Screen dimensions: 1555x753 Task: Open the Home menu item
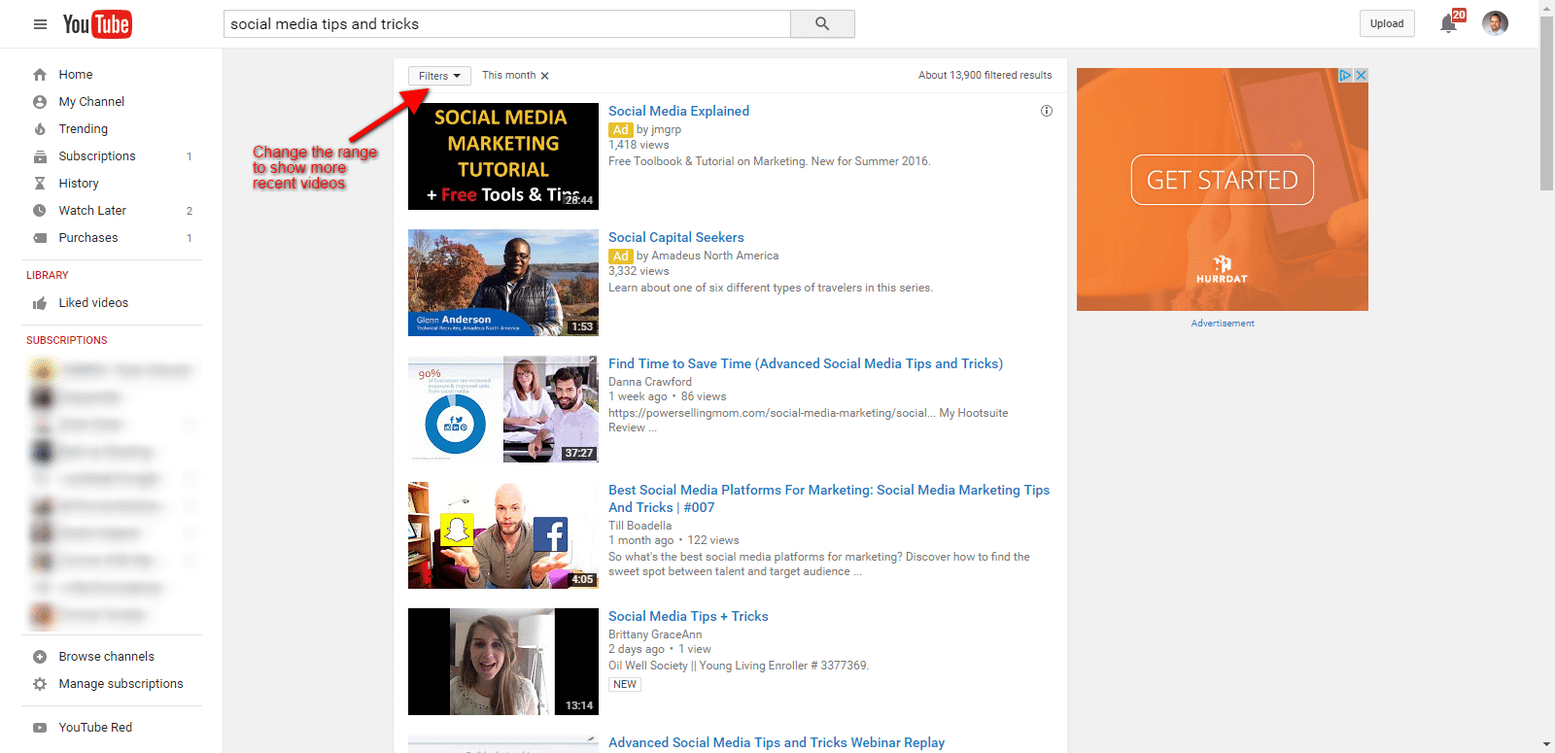(76, 75)
